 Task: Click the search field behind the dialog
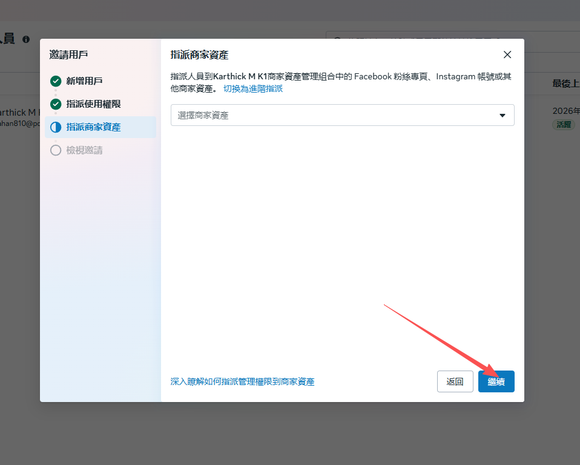545,40
